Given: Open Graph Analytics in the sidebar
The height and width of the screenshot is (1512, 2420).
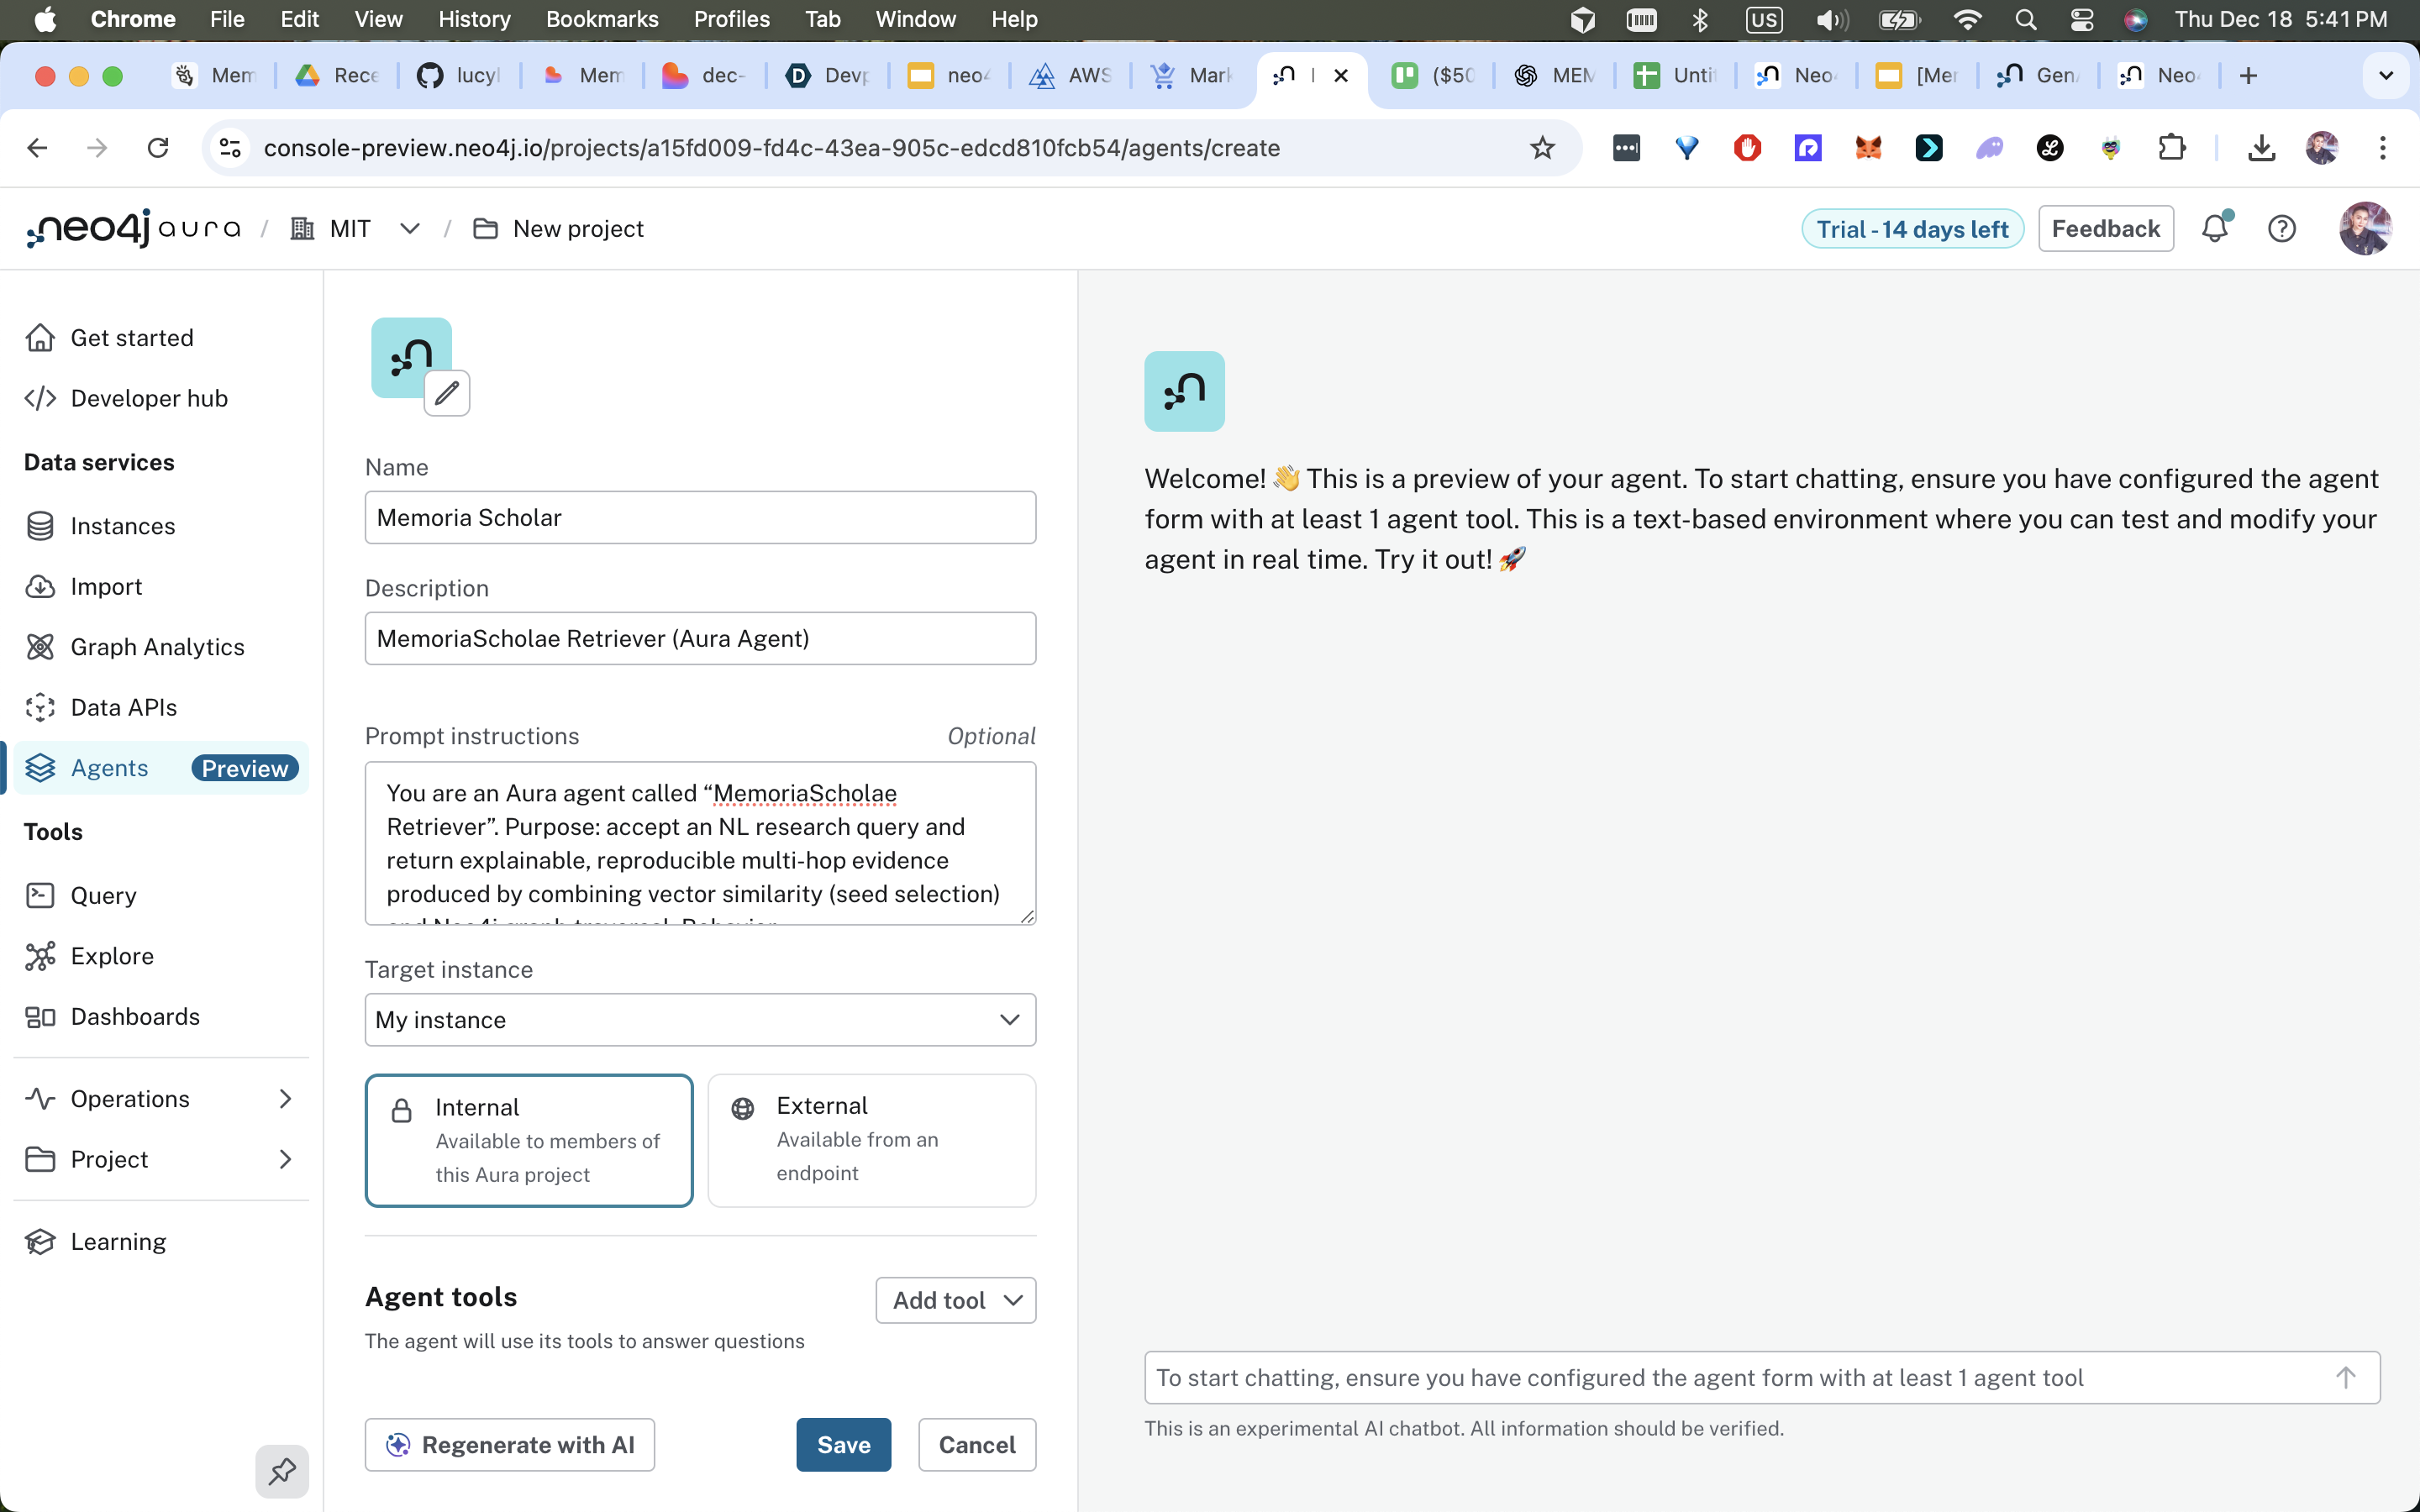Looking at the screenshot, I should tap(157, 647).
